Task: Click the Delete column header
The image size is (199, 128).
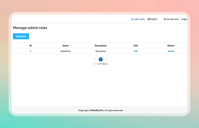Action: pyautogui.click(x=171, y=46)
